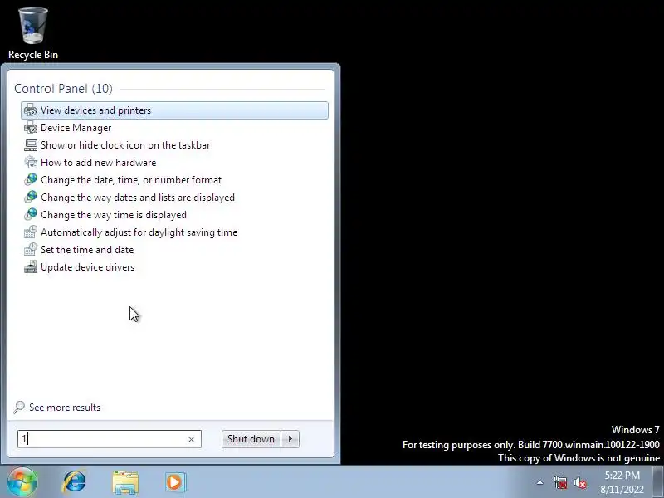Open the Shut down options arrow
This screenshot has width=664, height=498.
290,439
